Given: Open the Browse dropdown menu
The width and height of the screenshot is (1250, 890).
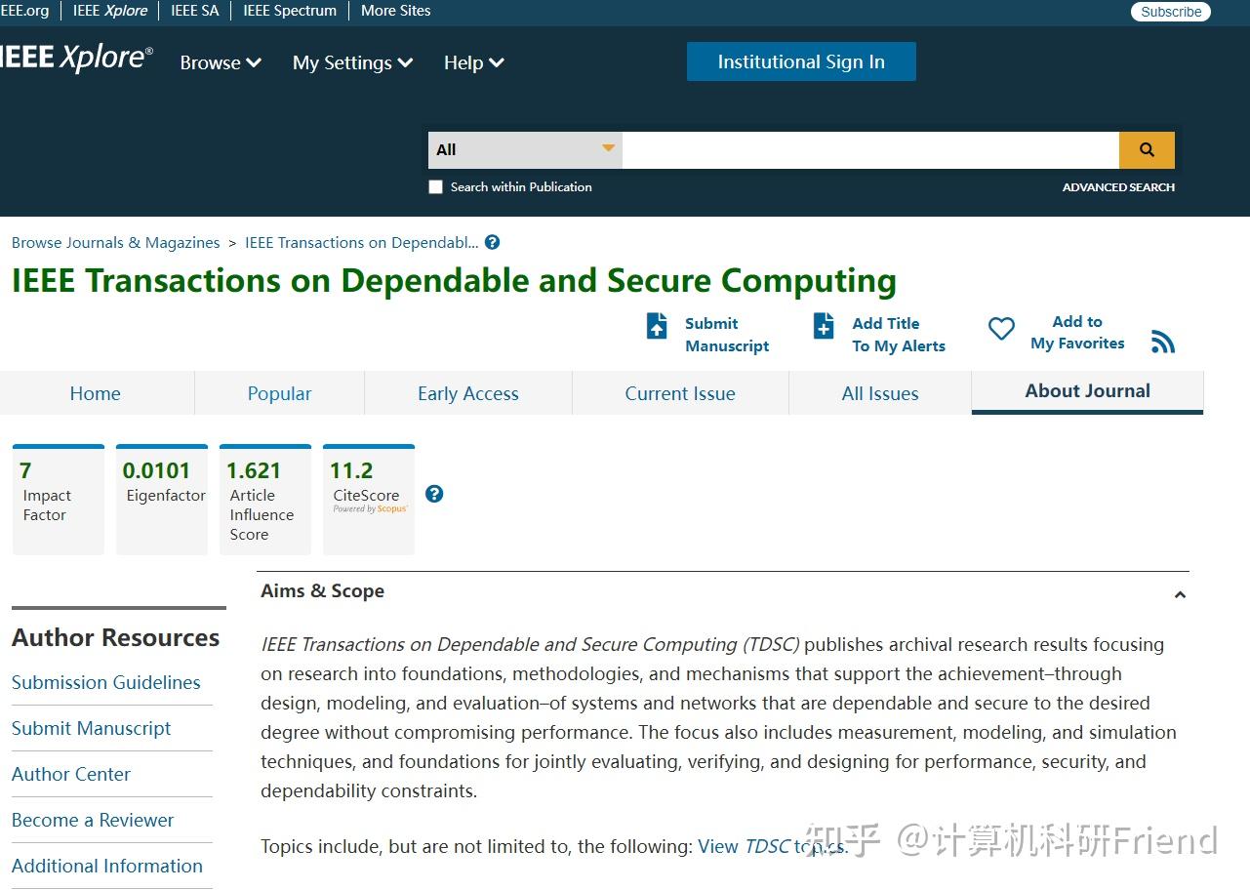Looking at the screenshot, I should click(220, 62).
